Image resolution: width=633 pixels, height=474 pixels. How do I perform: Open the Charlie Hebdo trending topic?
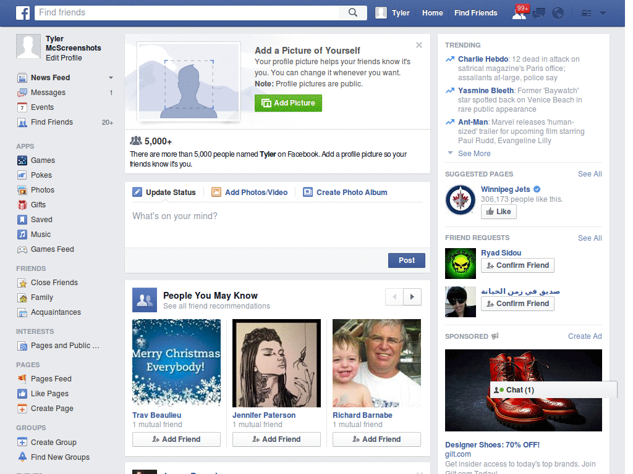tap(483, 59)
